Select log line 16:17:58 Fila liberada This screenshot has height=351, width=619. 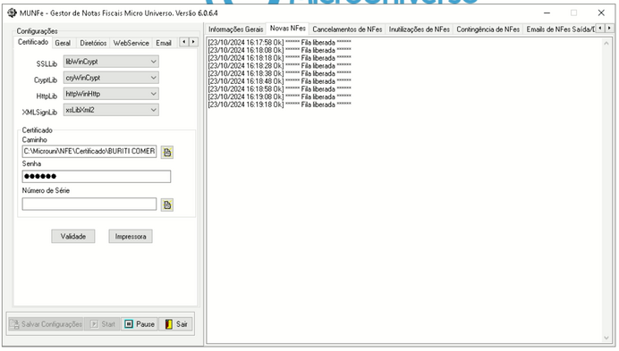pyautogui.click(x=279, y=43)
